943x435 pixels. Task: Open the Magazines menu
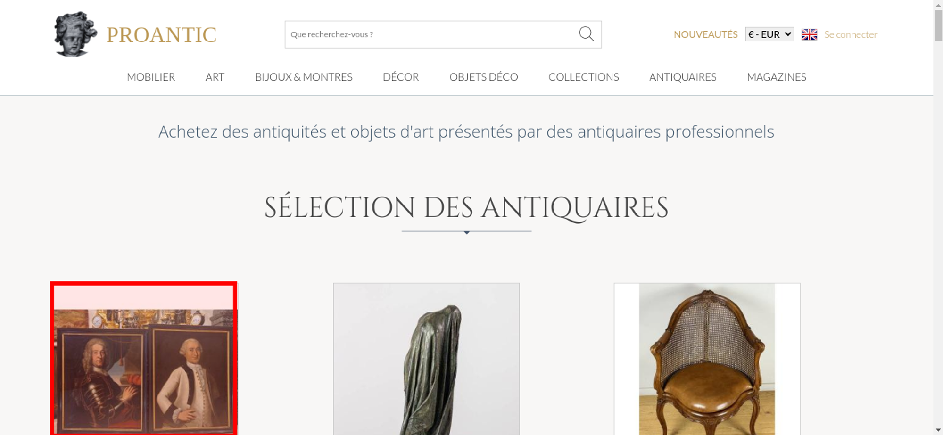[x=777, y=77]
